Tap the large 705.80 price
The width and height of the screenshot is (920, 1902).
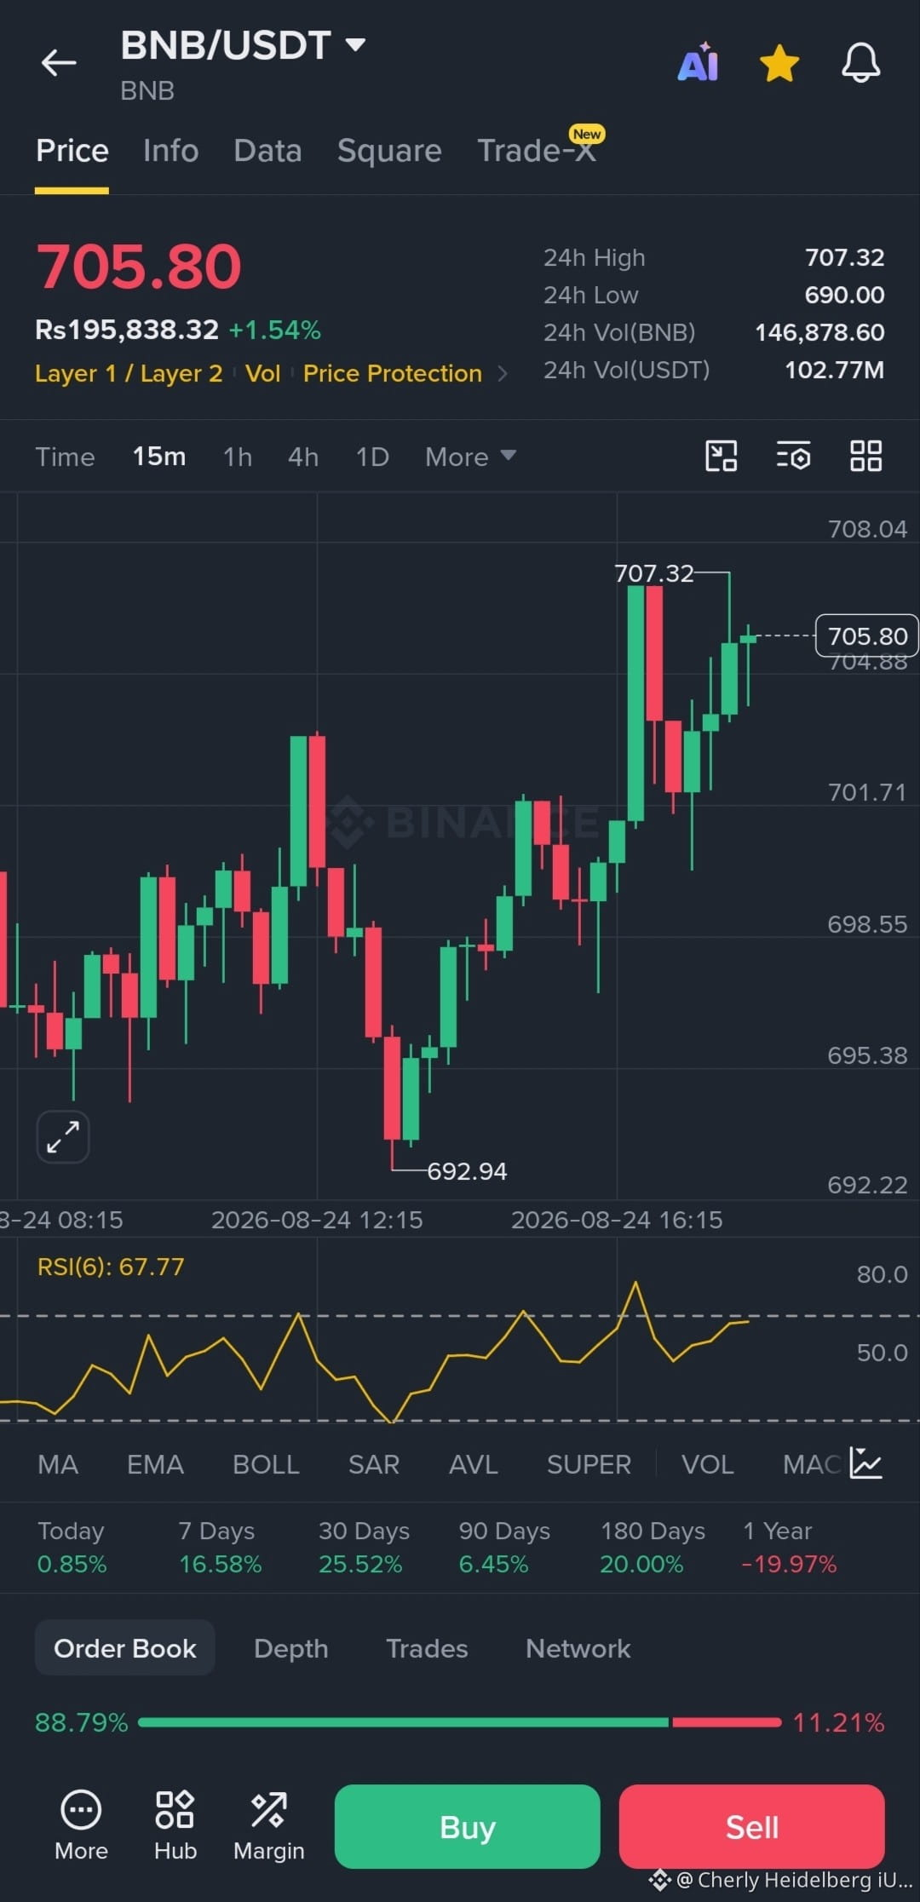[139, 267]
